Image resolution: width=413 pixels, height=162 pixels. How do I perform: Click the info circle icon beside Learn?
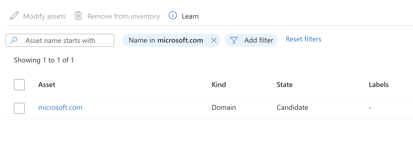tap(173, 16)
